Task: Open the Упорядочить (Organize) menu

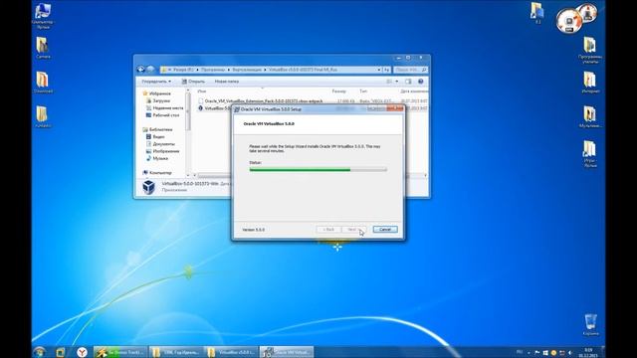Action: pos(156,82)
